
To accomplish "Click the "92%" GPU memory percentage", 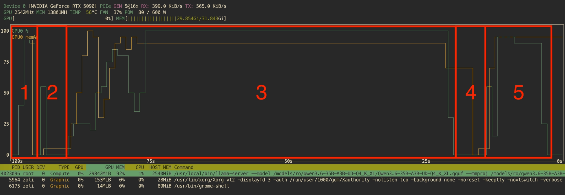I will tap(120, 174).
